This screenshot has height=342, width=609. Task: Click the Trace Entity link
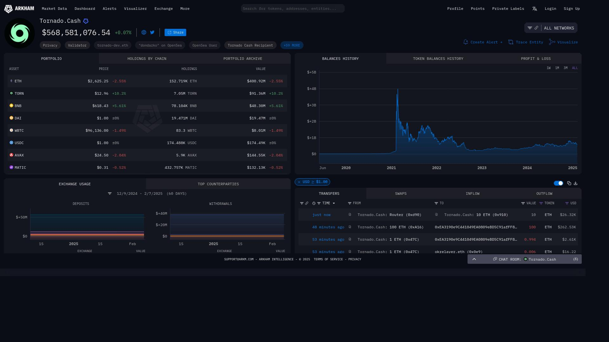tap(526, 42)
